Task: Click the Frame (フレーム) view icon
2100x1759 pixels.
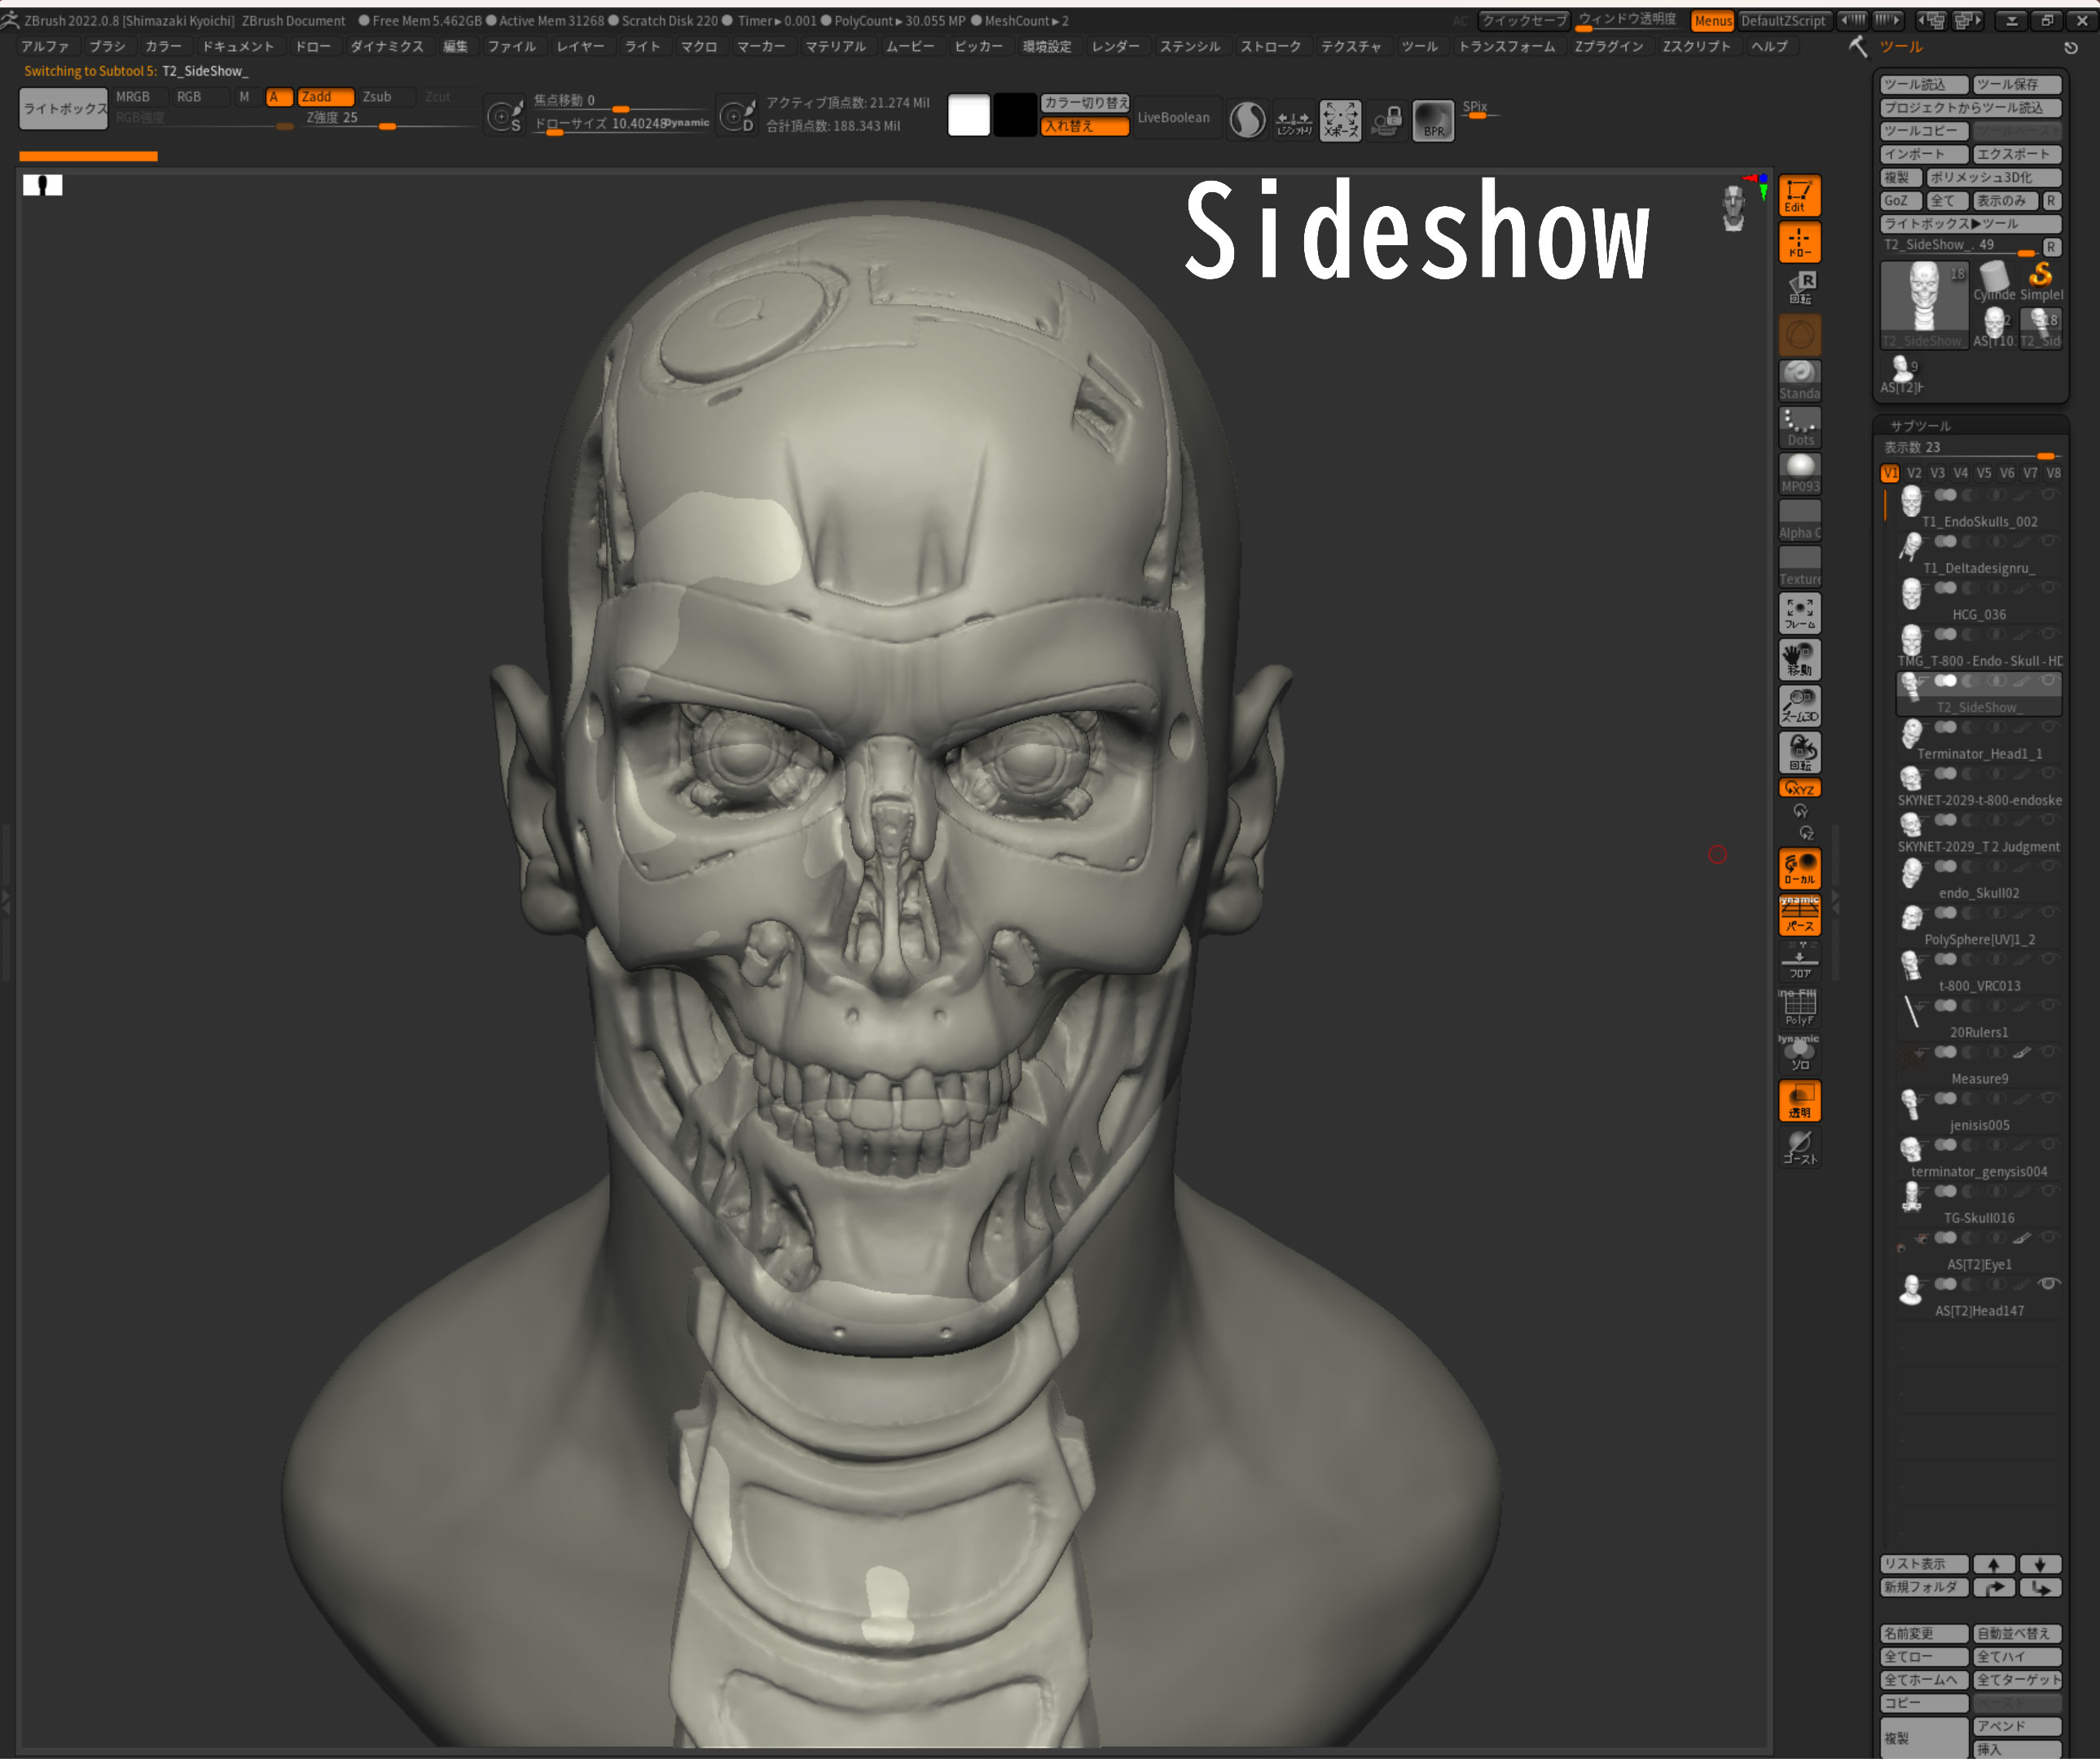Action: 1799,614
